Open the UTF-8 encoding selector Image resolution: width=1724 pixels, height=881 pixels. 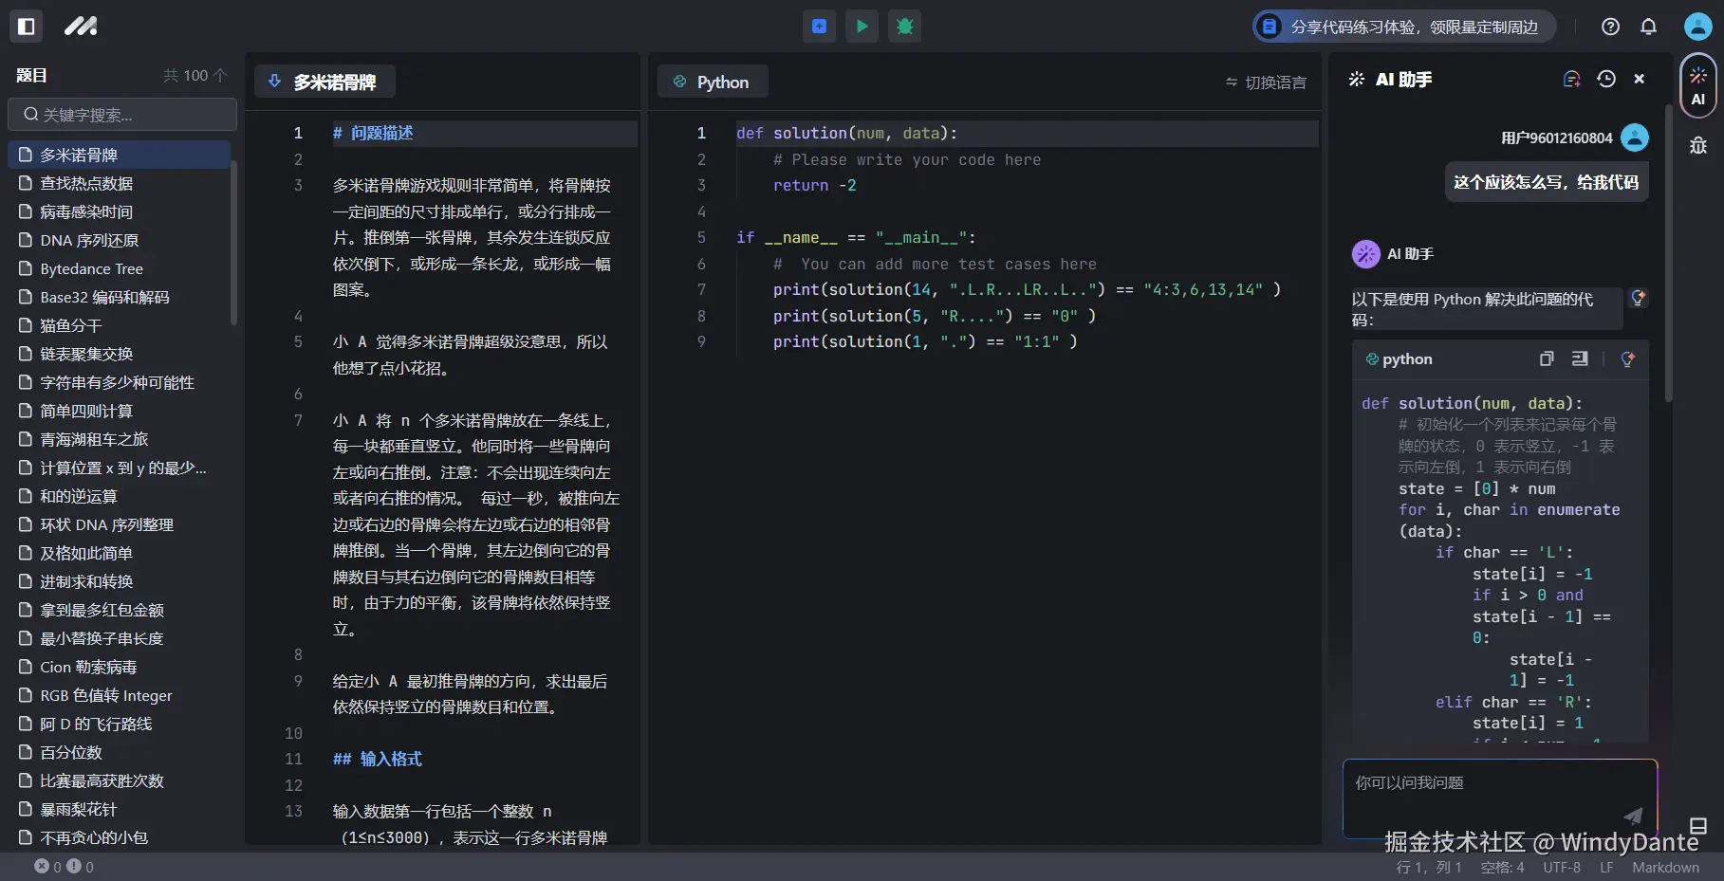(x=1561, y=866)
